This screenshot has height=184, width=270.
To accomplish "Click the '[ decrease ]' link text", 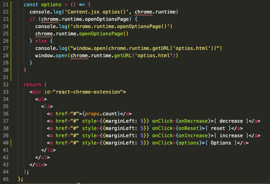I will (x=231, y=121).
